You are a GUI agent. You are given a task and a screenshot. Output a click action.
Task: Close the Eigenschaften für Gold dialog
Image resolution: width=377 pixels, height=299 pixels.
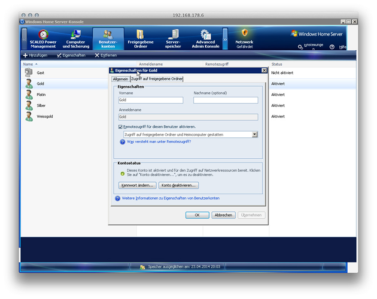(264, 70)
